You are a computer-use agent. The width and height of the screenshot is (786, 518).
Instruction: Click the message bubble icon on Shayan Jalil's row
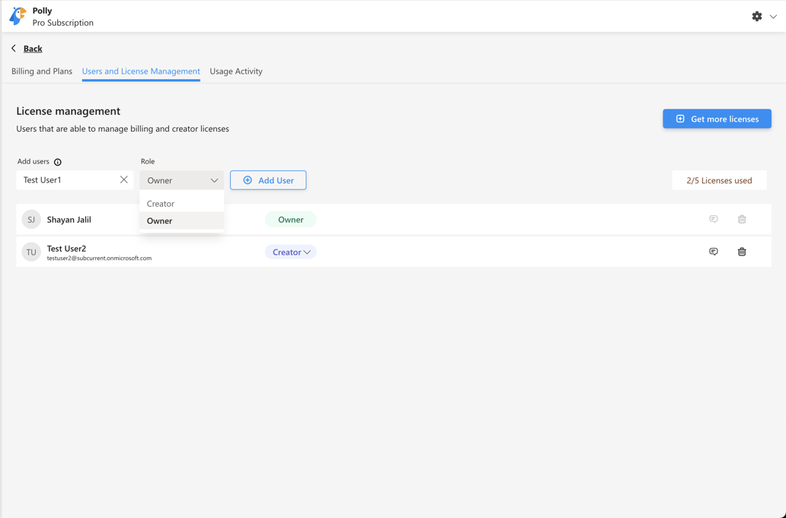click(713, 218)
